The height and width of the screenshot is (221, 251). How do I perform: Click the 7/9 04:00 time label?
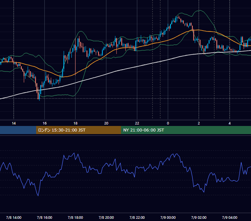pos(230,217)
